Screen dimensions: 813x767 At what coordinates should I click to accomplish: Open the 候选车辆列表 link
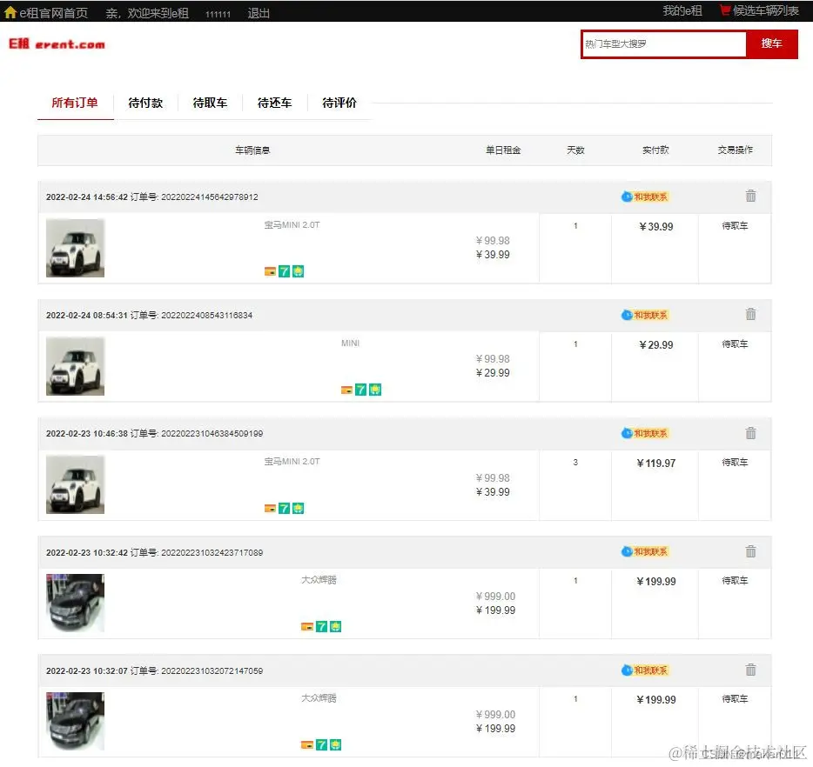click(765, 11)
